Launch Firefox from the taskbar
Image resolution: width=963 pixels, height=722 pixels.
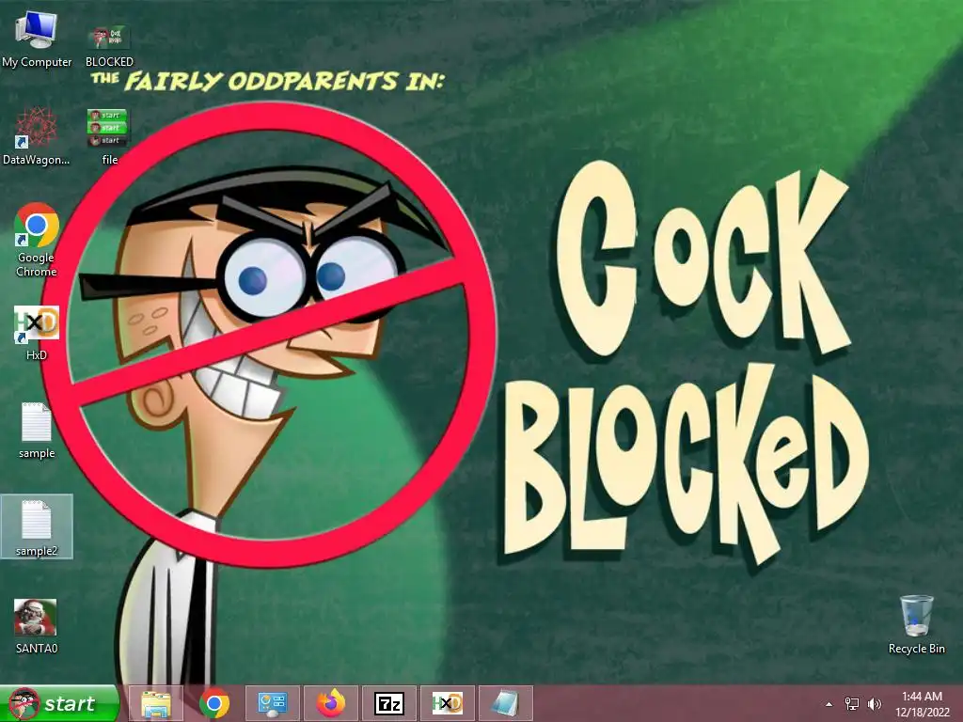point(331,703)
